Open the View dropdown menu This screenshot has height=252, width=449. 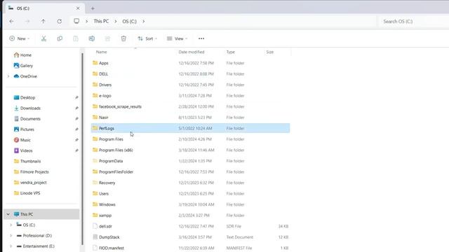[x=177, y=38]
